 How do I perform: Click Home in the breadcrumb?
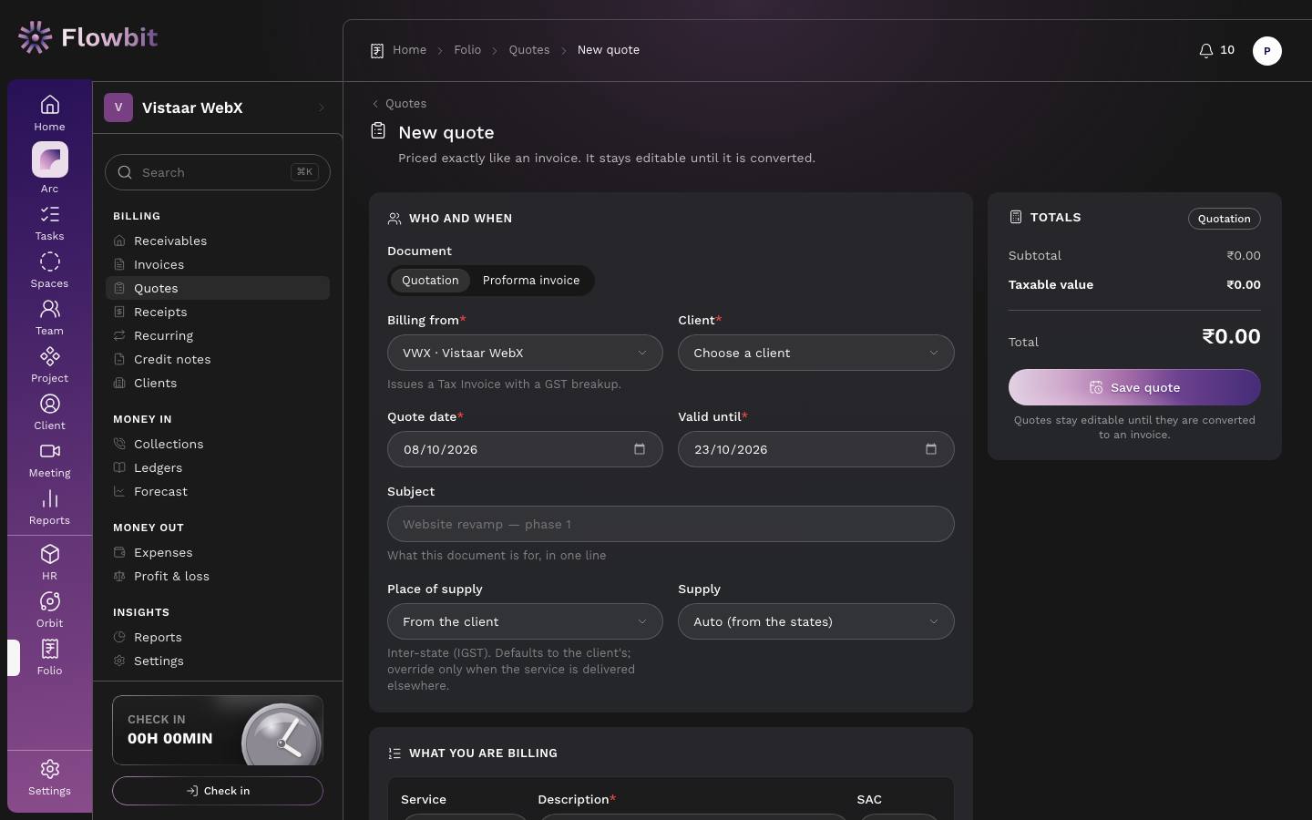[x=409, y=50]
